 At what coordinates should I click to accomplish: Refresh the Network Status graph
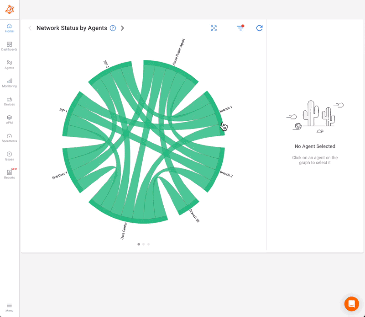pyautogui.click(x=259, y=28)
